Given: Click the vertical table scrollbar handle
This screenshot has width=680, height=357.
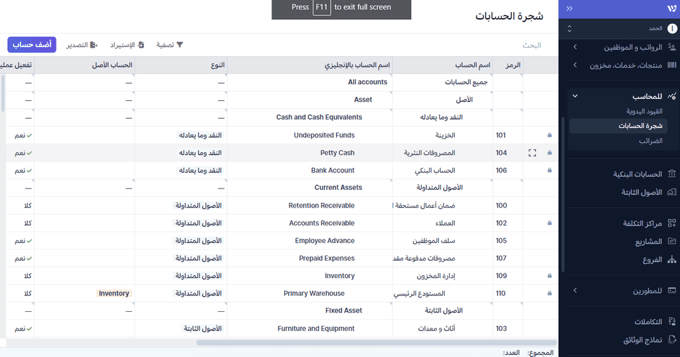Looking at the screenshot, I should click(3, 93).
